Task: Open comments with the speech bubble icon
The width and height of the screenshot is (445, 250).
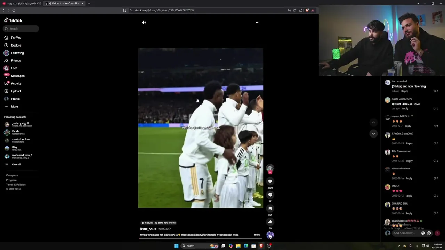Action: coord(270,195)
